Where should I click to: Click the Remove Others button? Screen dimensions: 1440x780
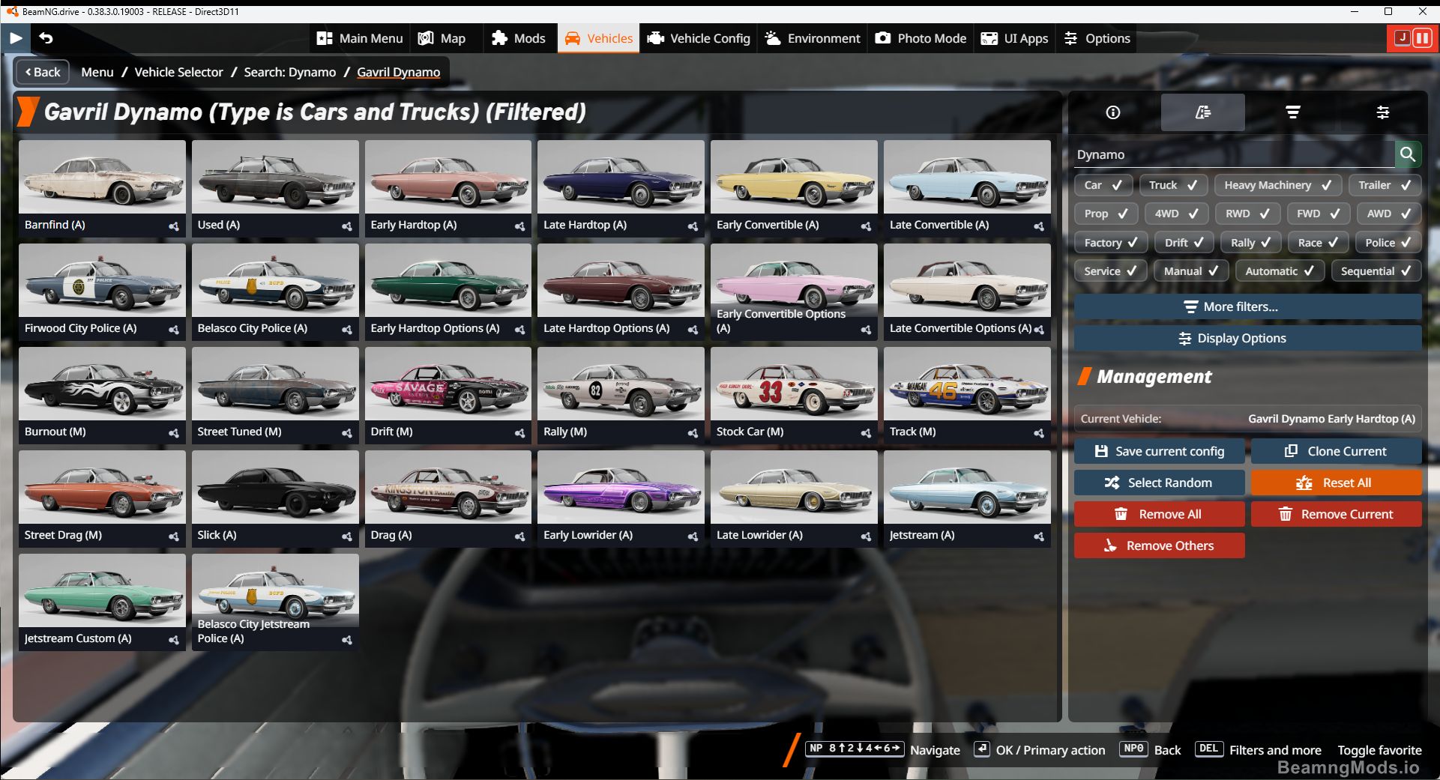click(x=1159, y=545)
